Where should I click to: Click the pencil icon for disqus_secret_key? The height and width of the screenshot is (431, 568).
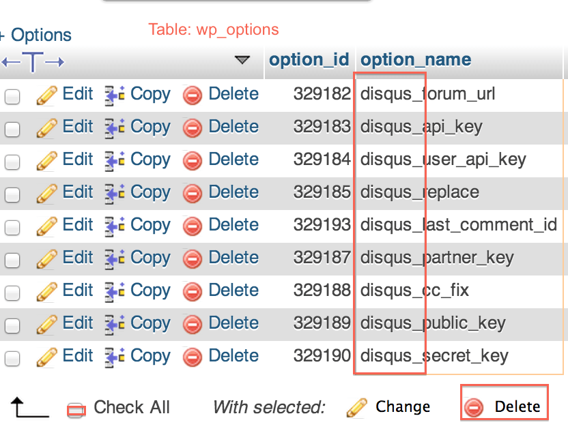tap(46, 357)
